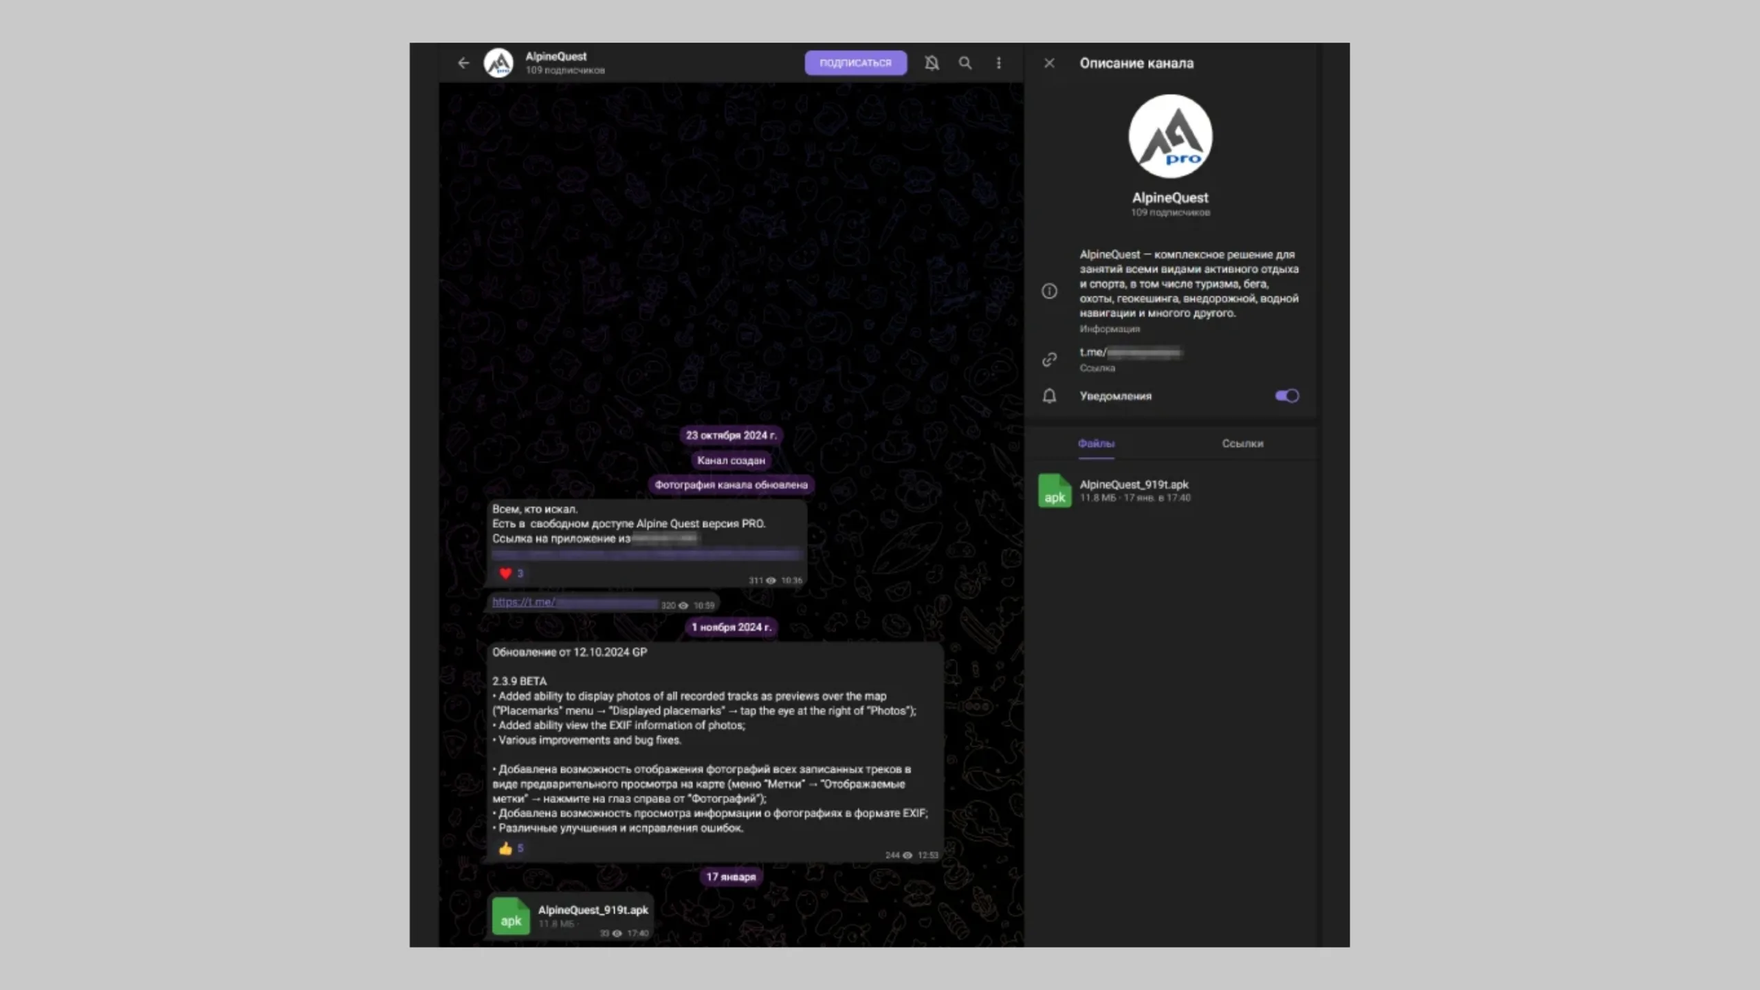Download apk icon in files list sidebar

1055,491
